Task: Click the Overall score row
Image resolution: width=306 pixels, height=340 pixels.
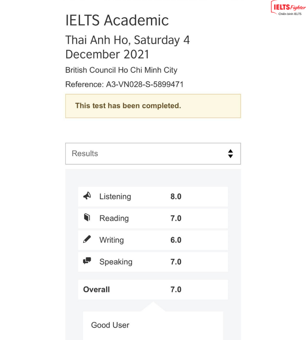Action: 153,290
